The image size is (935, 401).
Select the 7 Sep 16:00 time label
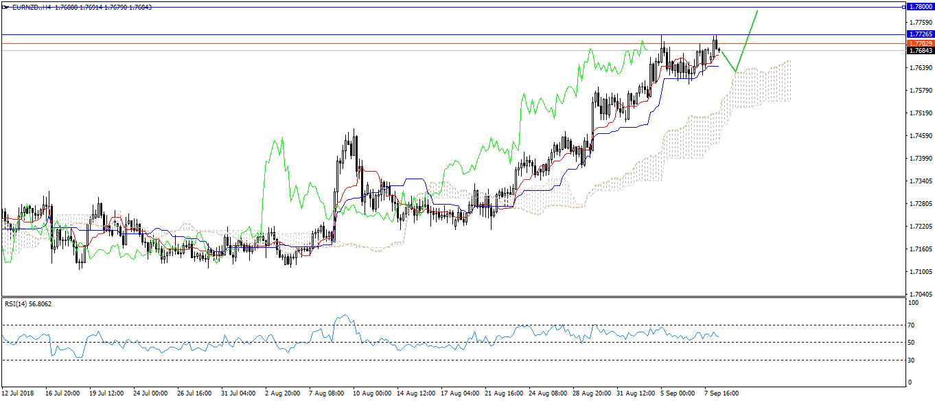point(722,393)
